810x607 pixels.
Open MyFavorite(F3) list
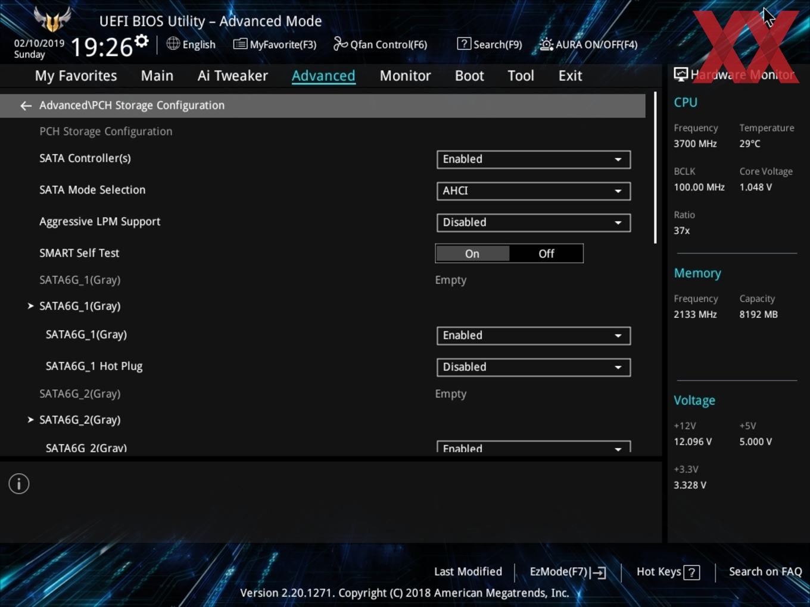(275, 44)
